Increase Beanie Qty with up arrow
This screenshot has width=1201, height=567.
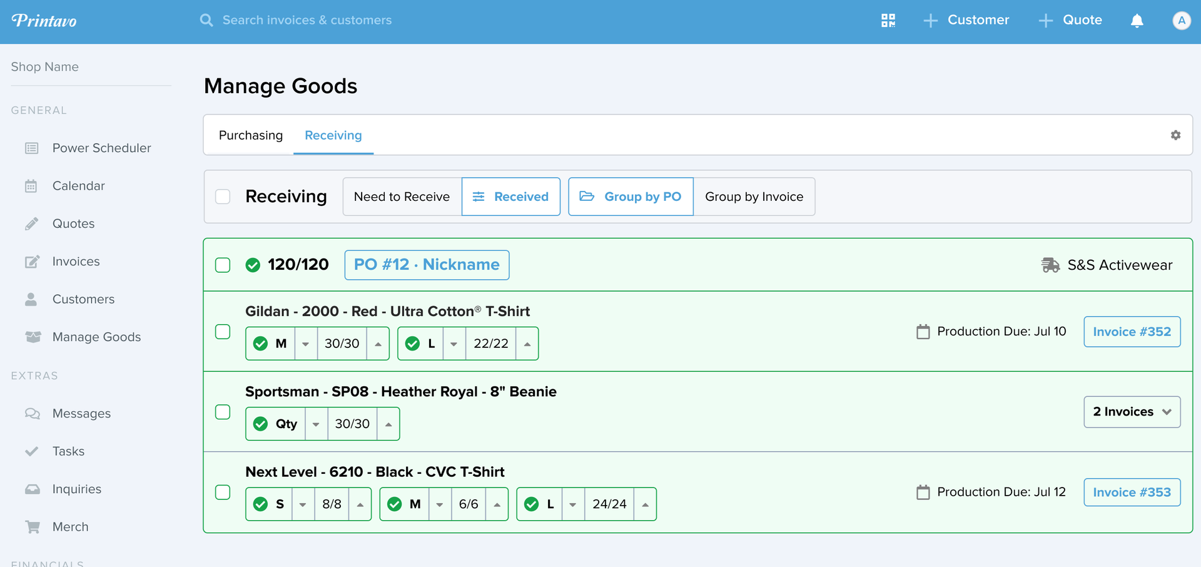[388, 424]
